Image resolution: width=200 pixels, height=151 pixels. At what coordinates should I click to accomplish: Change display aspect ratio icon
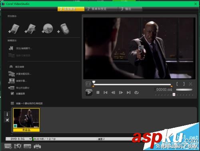[28, 146]
